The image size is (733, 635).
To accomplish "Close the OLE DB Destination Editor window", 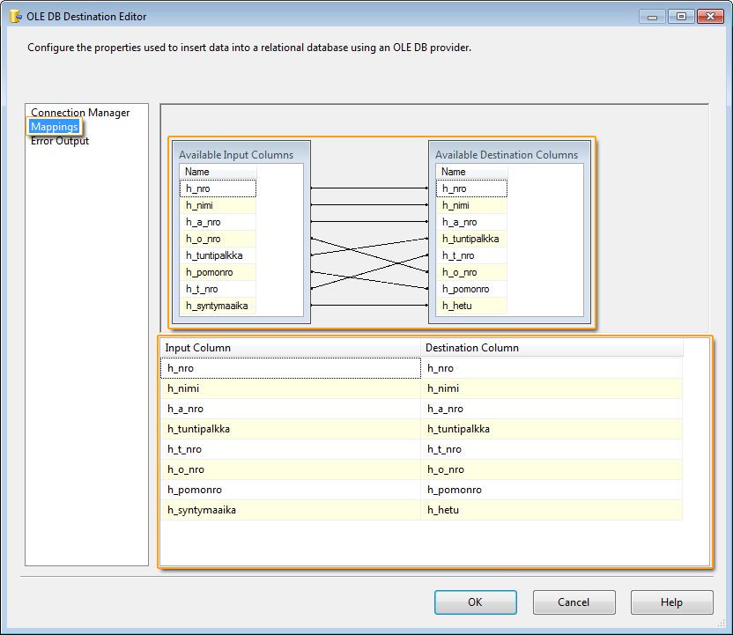I will [x=710, y=17].
